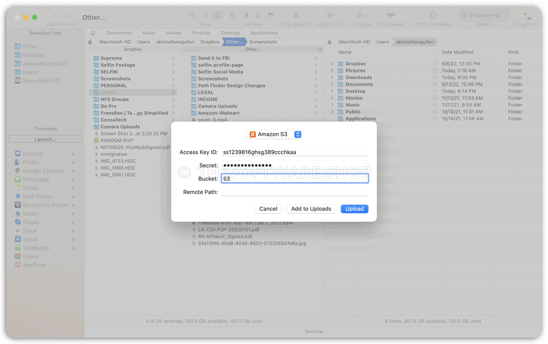Click the Home icon in favorites bar
Viewport: 548px width, 344px height.
pos(93,33)
